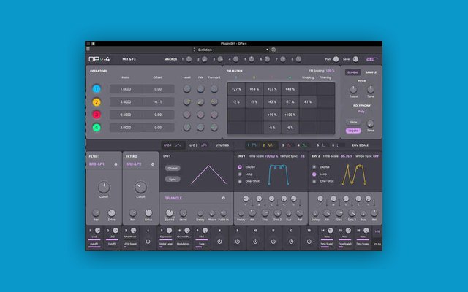Click the AIR logo

click(x=372, y=59)
